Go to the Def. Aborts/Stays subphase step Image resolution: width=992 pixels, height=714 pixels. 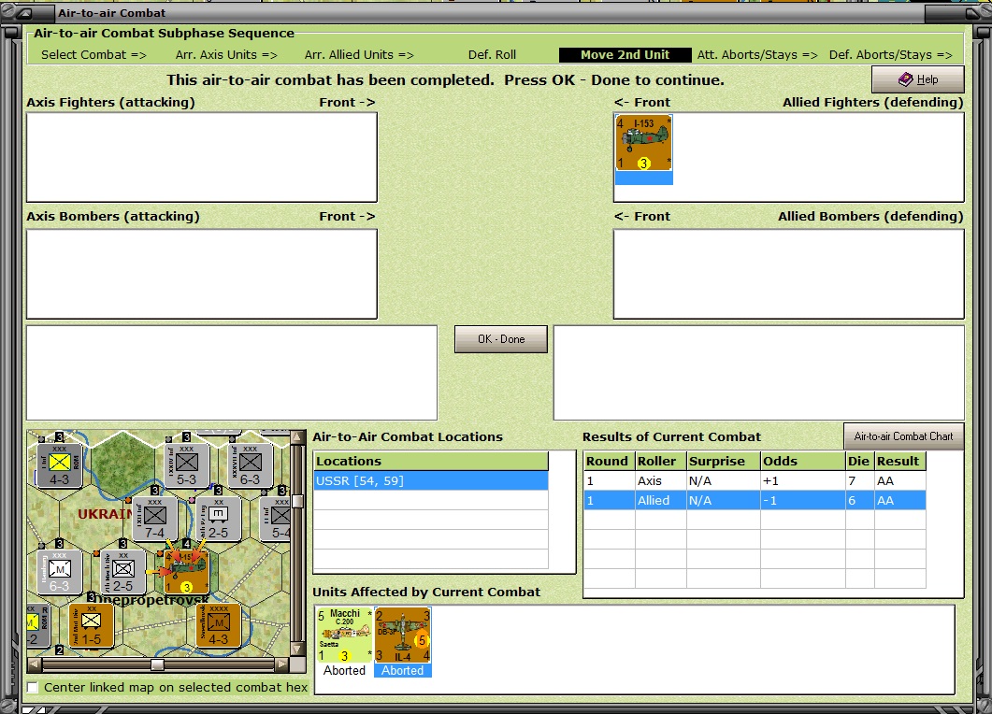[891, 55]
